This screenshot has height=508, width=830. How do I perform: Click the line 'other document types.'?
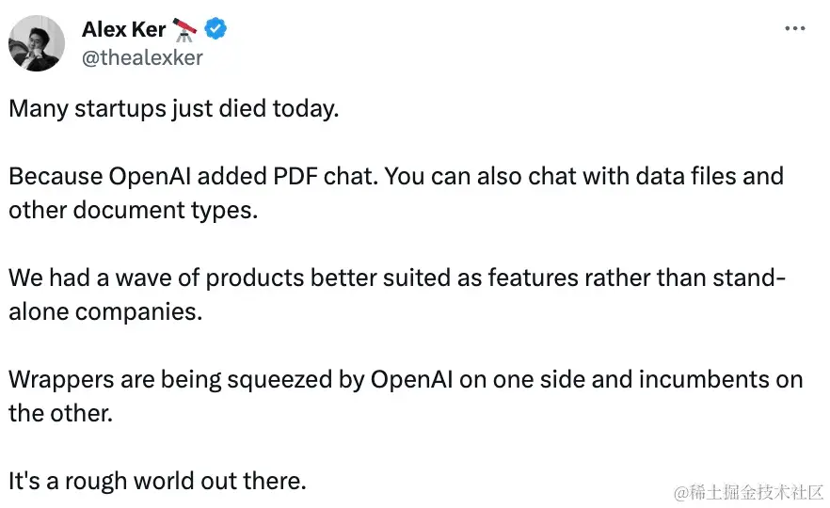click(134, 211)
